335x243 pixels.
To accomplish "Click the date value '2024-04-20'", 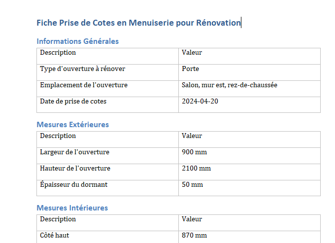I will pyautogui.click(x=200, y=101).
